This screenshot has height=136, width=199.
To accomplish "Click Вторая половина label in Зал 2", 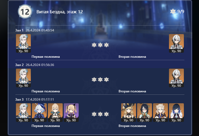I will 132,91.
